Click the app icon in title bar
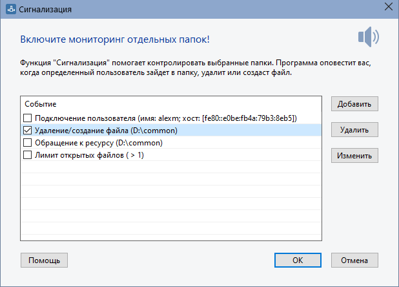Viewport: 399px width, 287px height. 11,9
